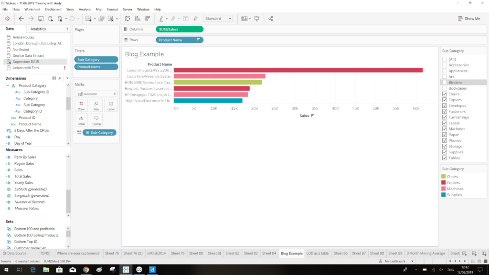The image size is (489, 275).
Task: Open File Explorer from the taskbar
Action: 46,270
